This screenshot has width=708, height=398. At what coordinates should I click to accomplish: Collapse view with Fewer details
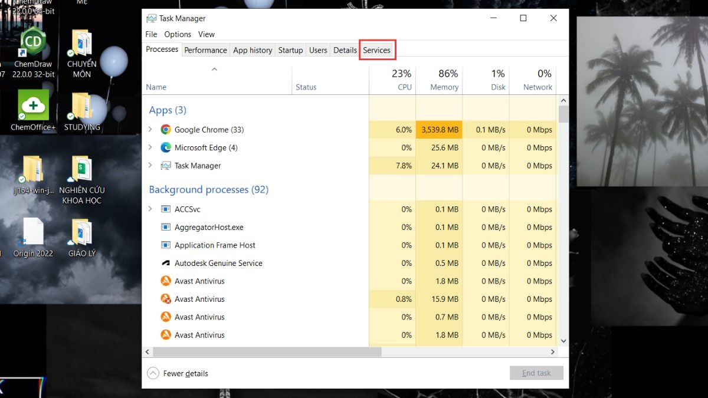click(x=178, y=373)
